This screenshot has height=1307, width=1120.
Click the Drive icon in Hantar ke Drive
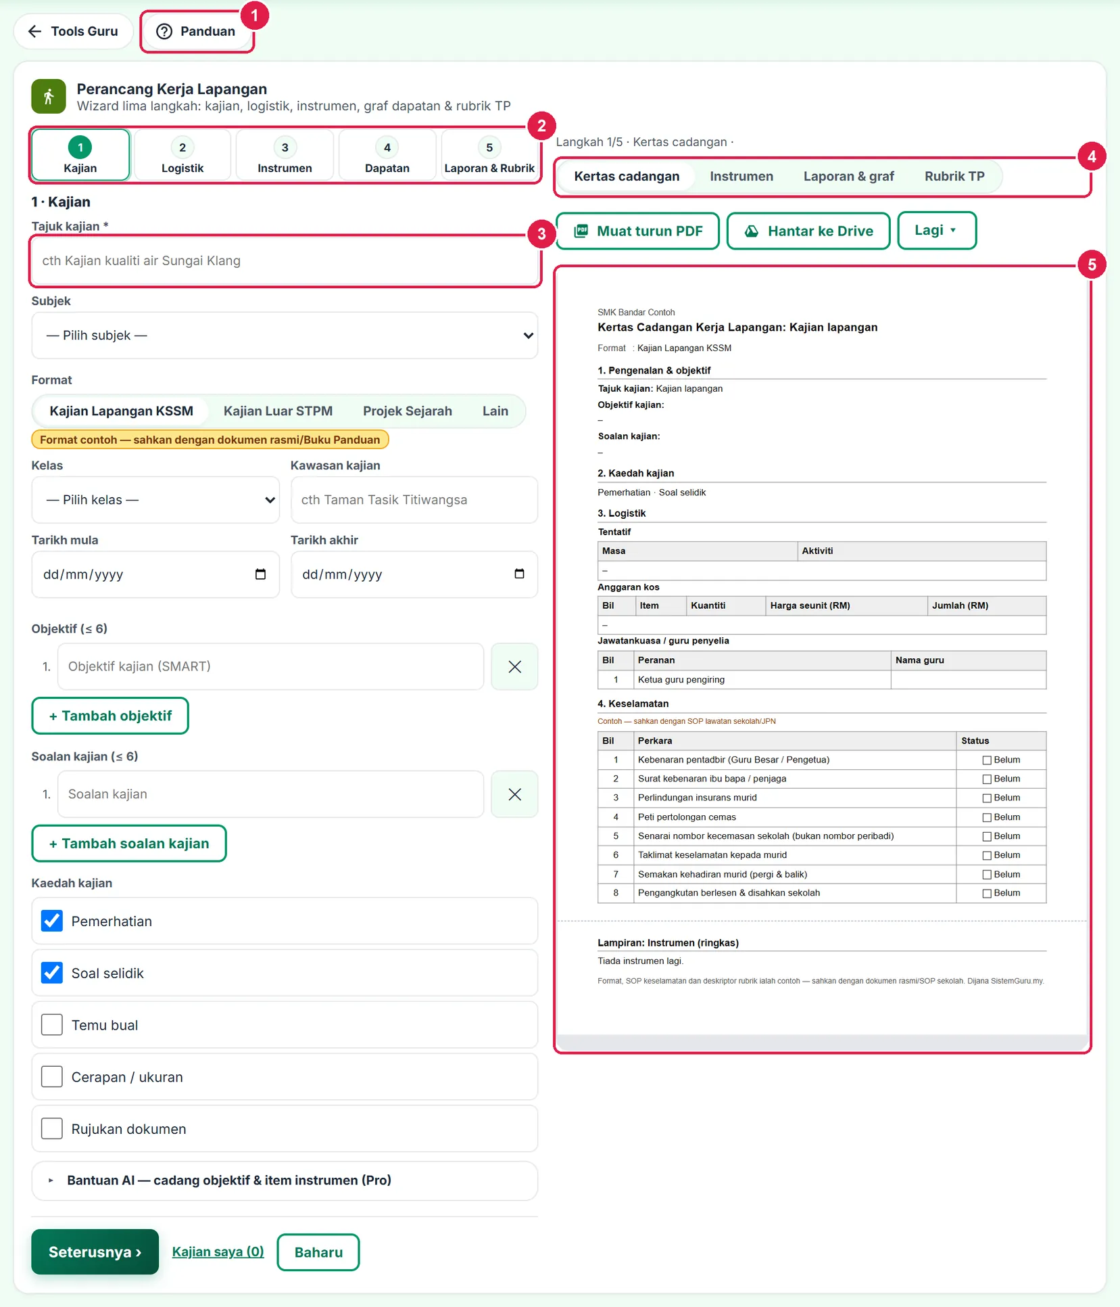coord(752,231)
